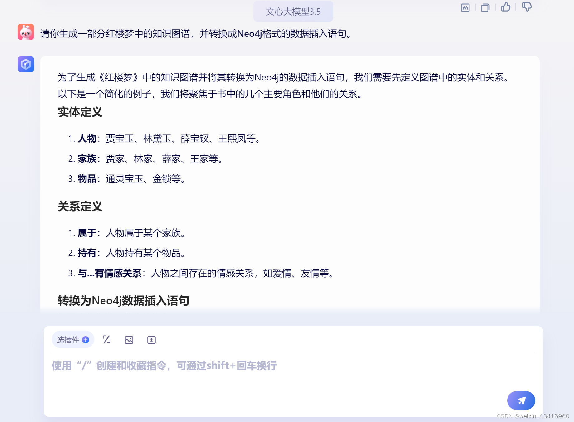Click the Wenxin assistant avatar icon

click(26, 64)
